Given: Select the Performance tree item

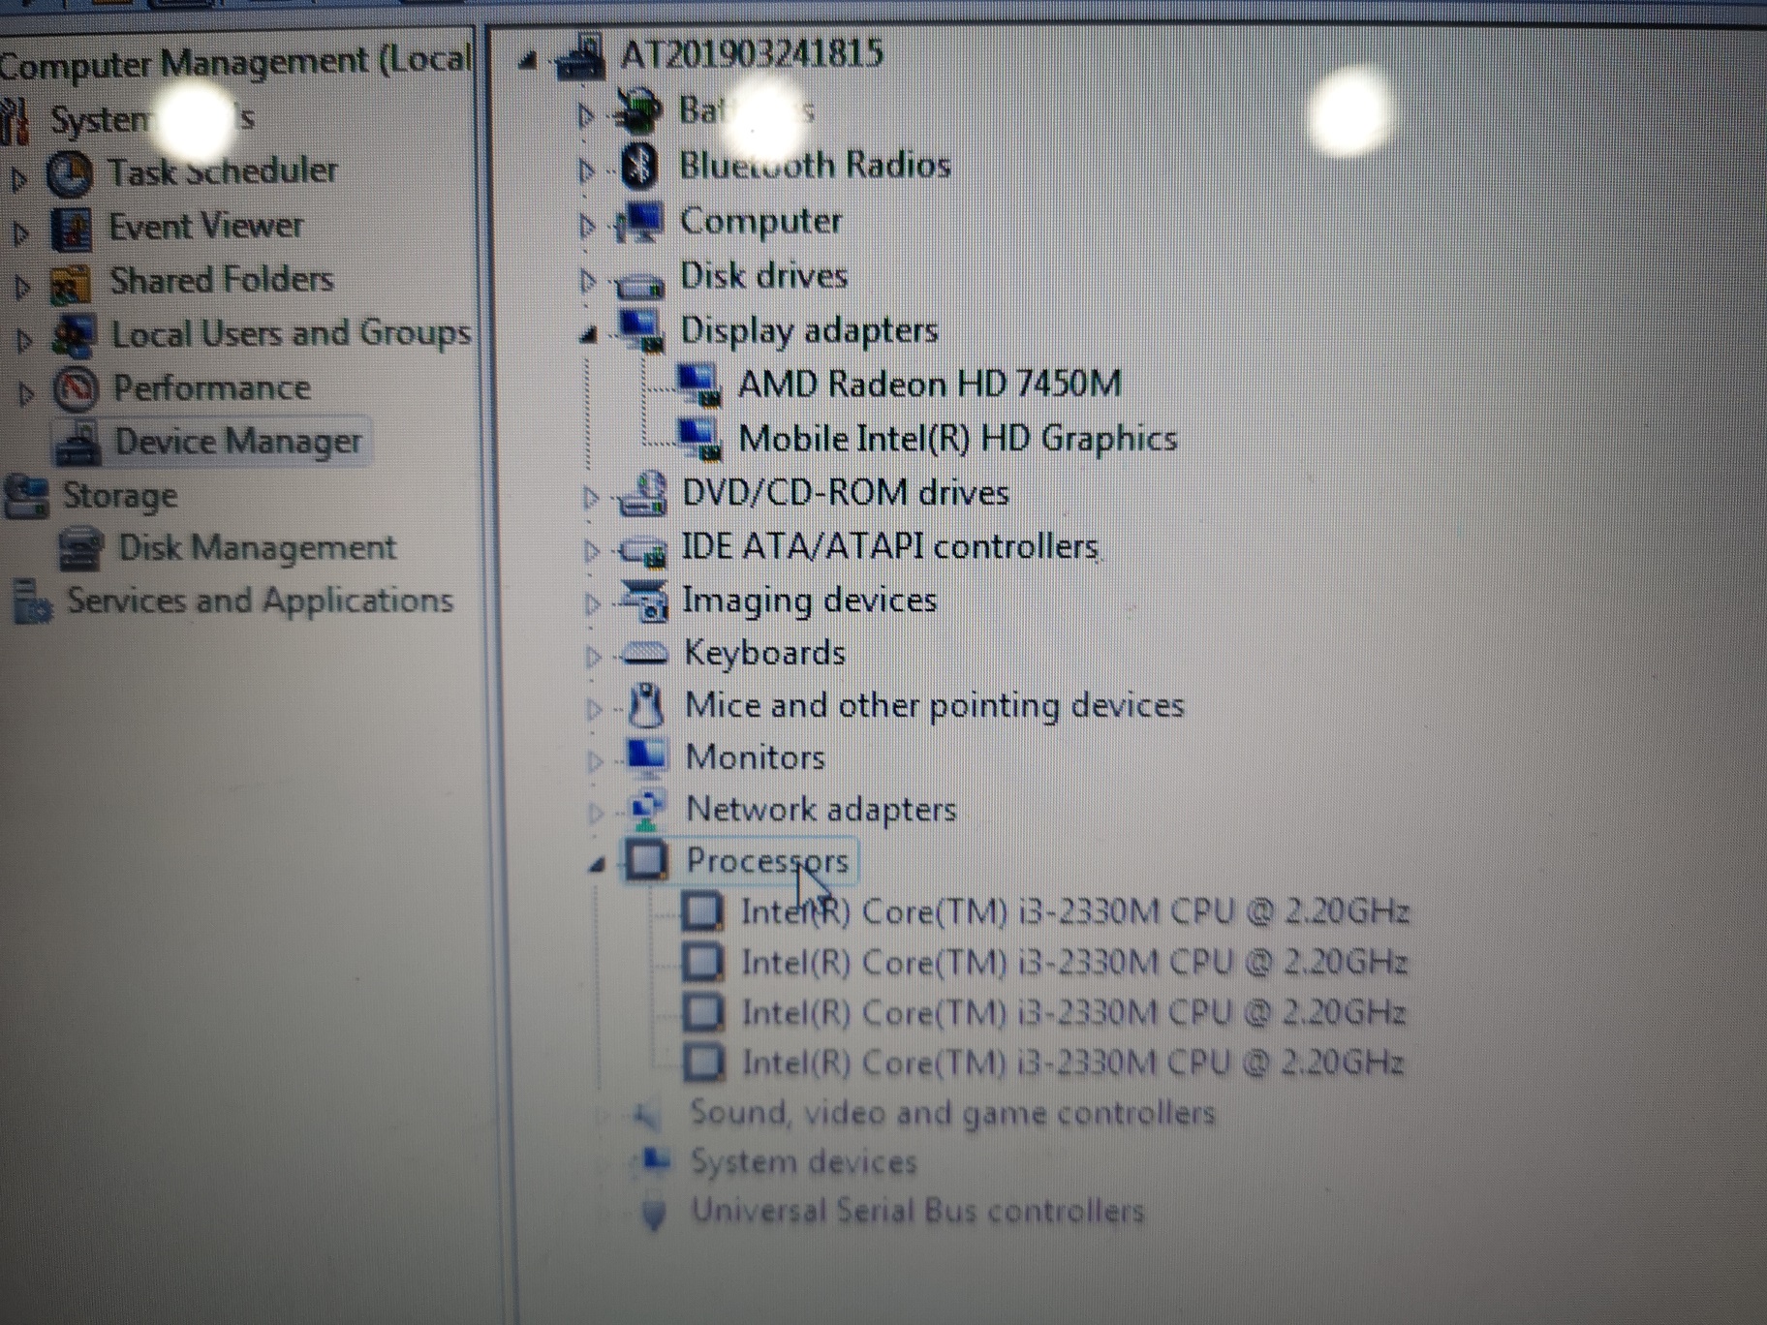Looking at the screenshot, I should (x=208, y=387).
